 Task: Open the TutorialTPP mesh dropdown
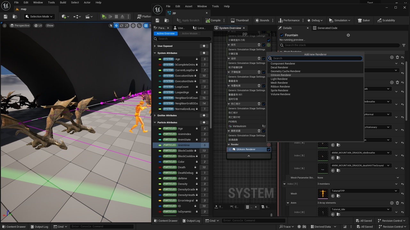[365, 191]
